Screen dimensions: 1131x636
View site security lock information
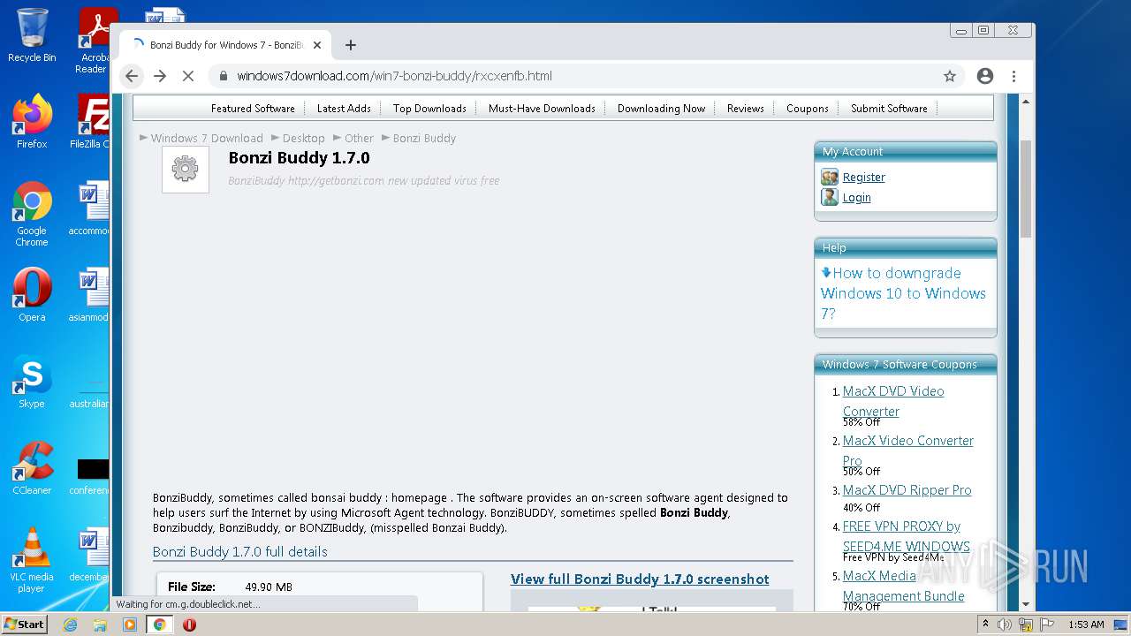224,76
